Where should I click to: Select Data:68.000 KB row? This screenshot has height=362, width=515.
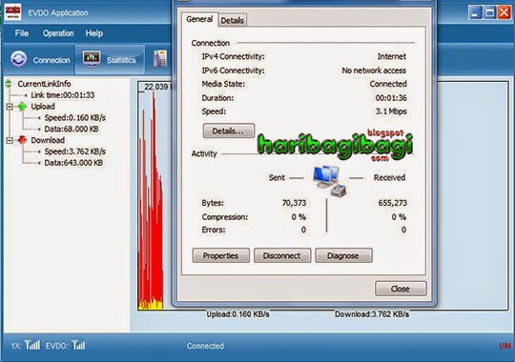click(x=72, y=129)
